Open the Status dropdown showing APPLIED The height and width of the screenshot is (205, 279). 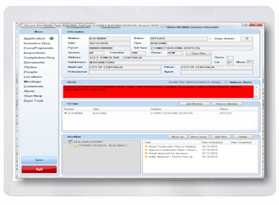(209, 39)
